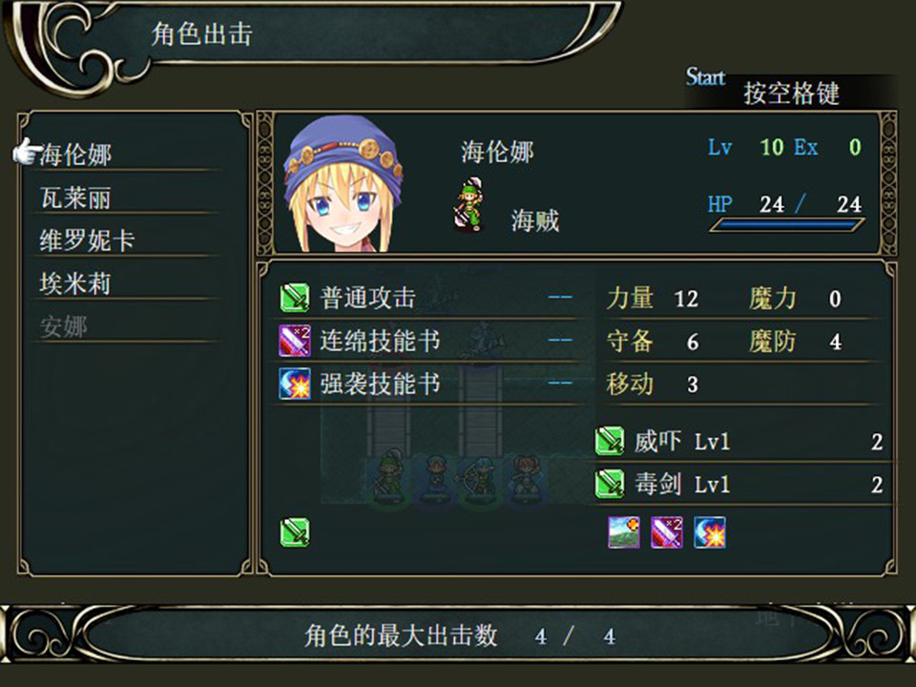Select the 普通攻击 green sword skill icon
Viewport: 916px width, 687px height.
tap(292, 298)
